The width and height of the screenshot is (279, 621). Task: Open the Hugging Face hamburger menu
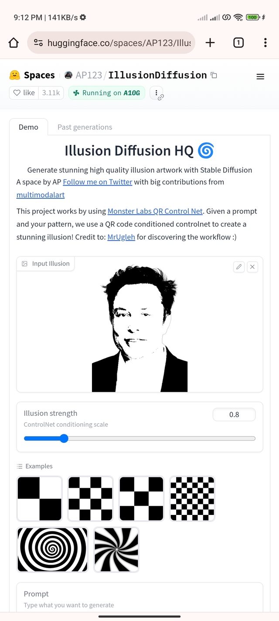coord(260,77)
